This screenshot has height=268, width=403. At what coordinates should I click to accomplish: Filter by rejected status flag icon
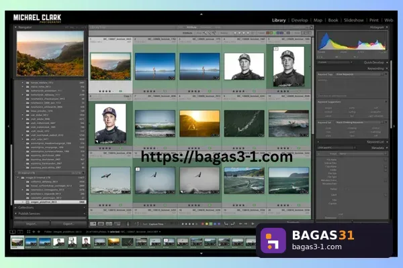(214, 33)
